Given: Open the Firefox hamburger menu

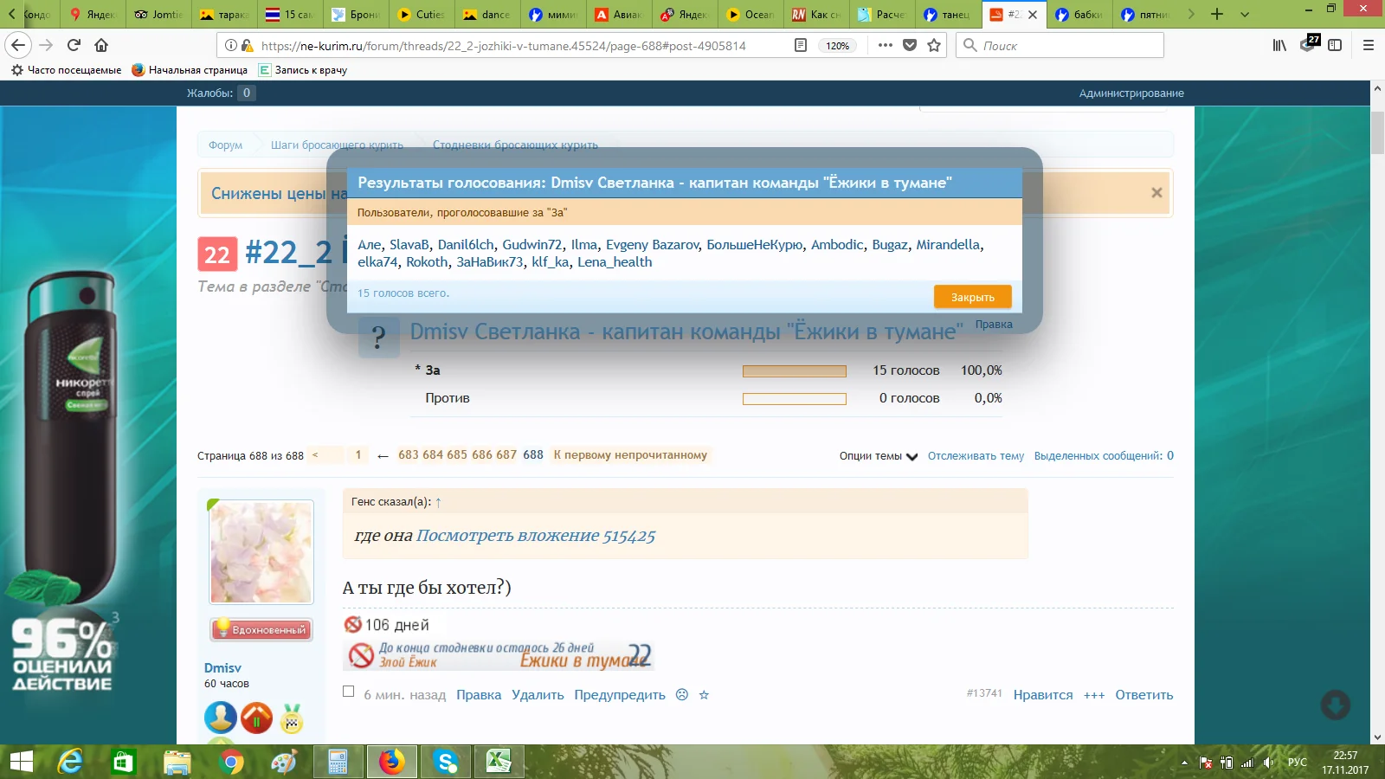Looking at the screenshot, I should [x=1369, y=45].
